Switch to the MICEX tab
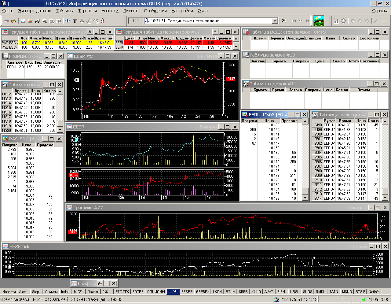391x304 pixels. [x=79, y=292]
